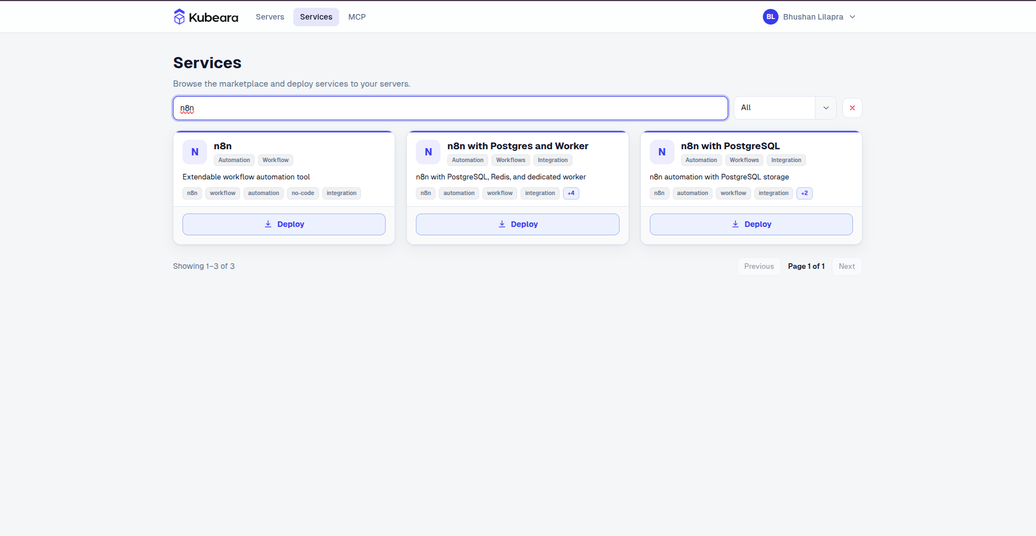The image size is (1036, 536).
Task: Click the 'n8n with Postgres and Worker' title
Action: [x=518, y=146]
